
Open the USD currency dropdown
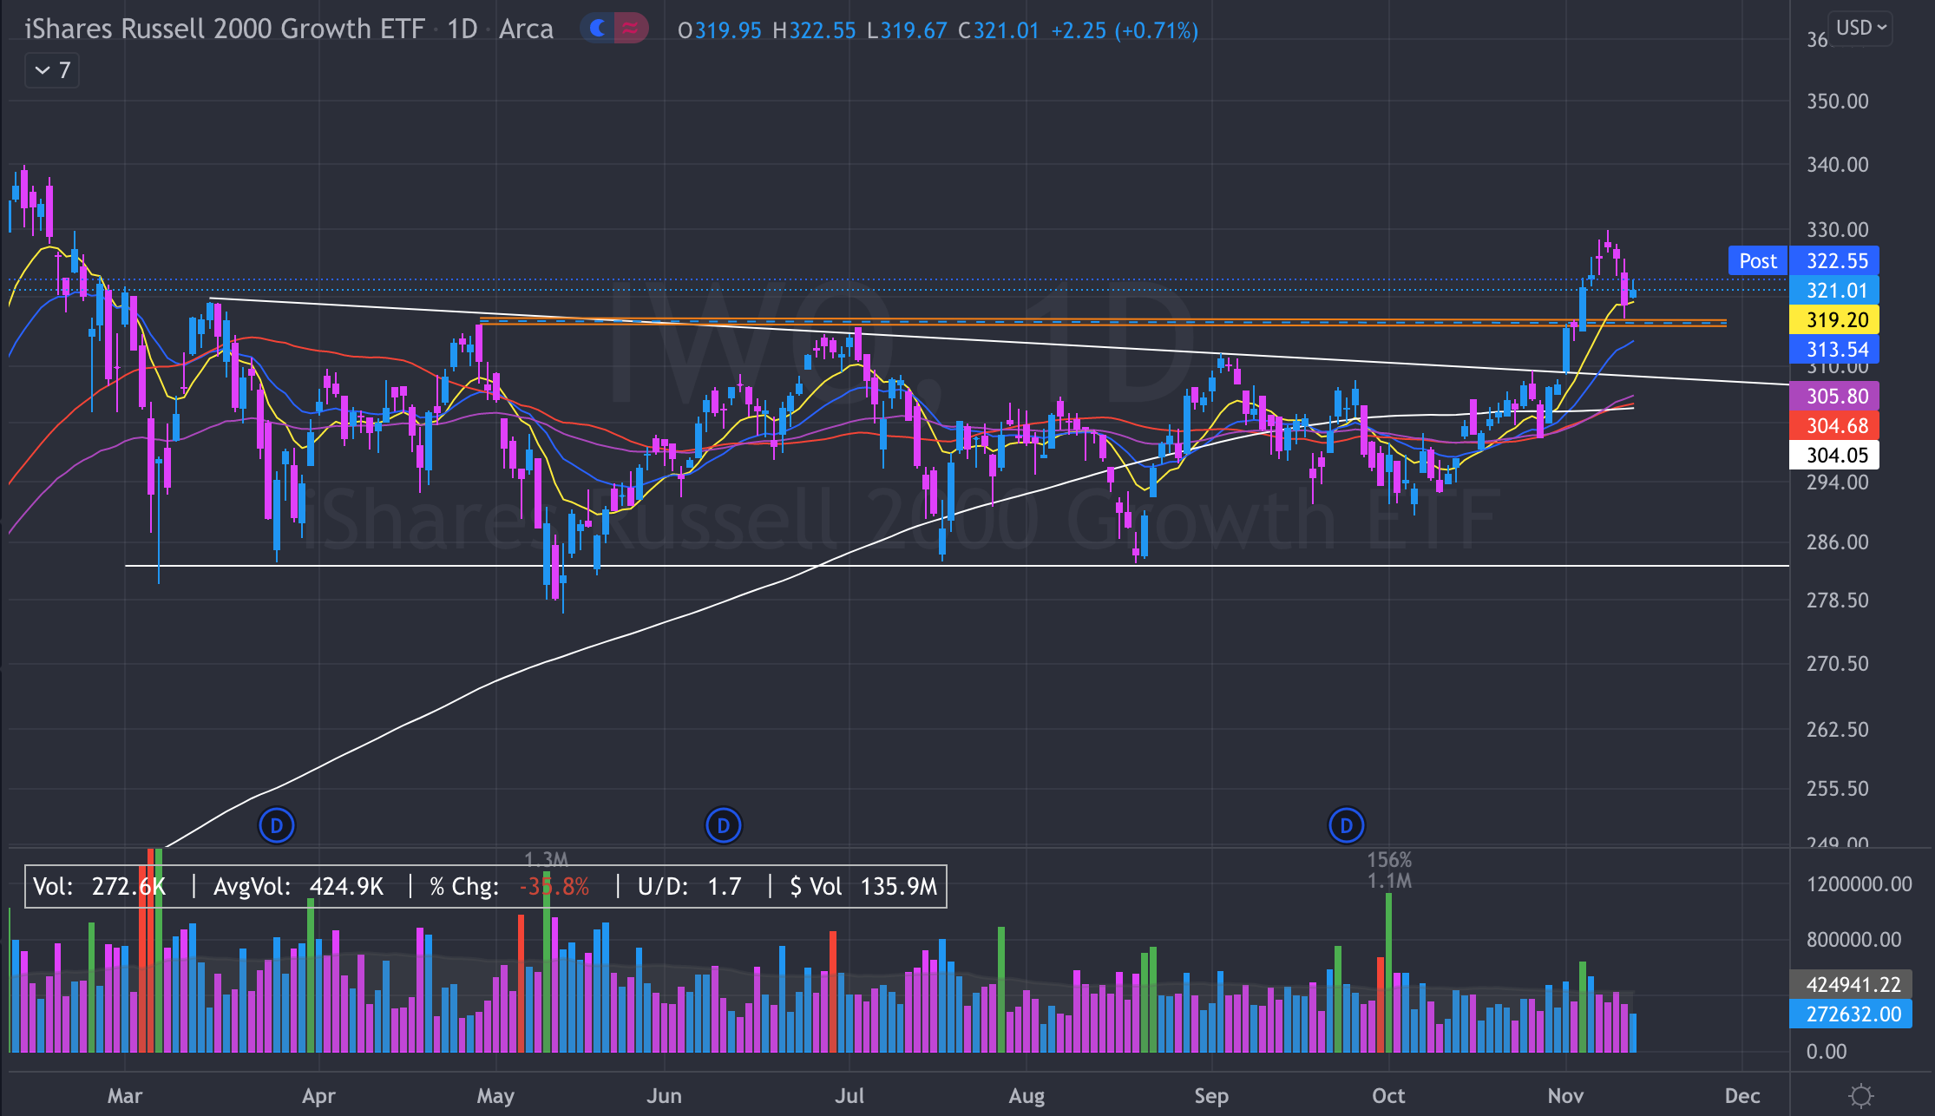(x=1861, y=28)
